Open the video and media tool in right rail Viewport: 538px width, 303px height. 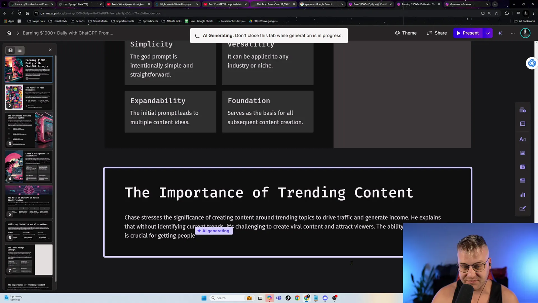[x=523, y=167]
